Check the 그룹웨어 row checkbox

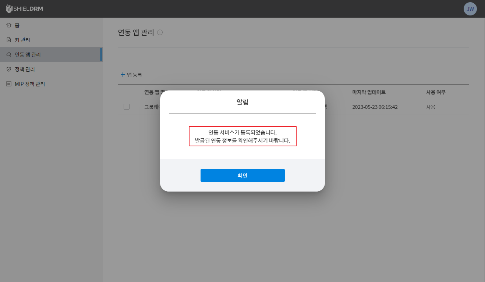pos(127,107)
